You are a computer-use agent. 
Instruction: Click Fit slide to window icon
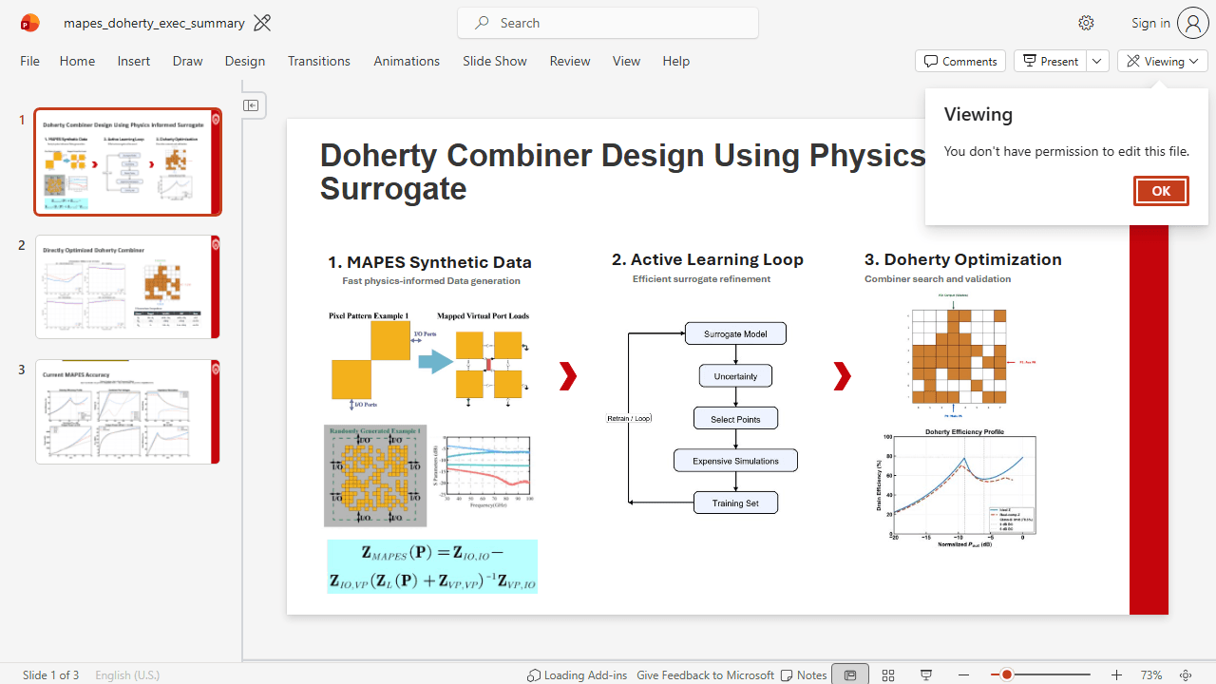coord(1186,674)
